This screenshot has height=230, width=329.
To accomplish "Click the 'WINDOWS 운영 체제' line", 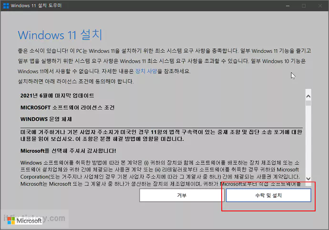I will click(x=46, y=119).
